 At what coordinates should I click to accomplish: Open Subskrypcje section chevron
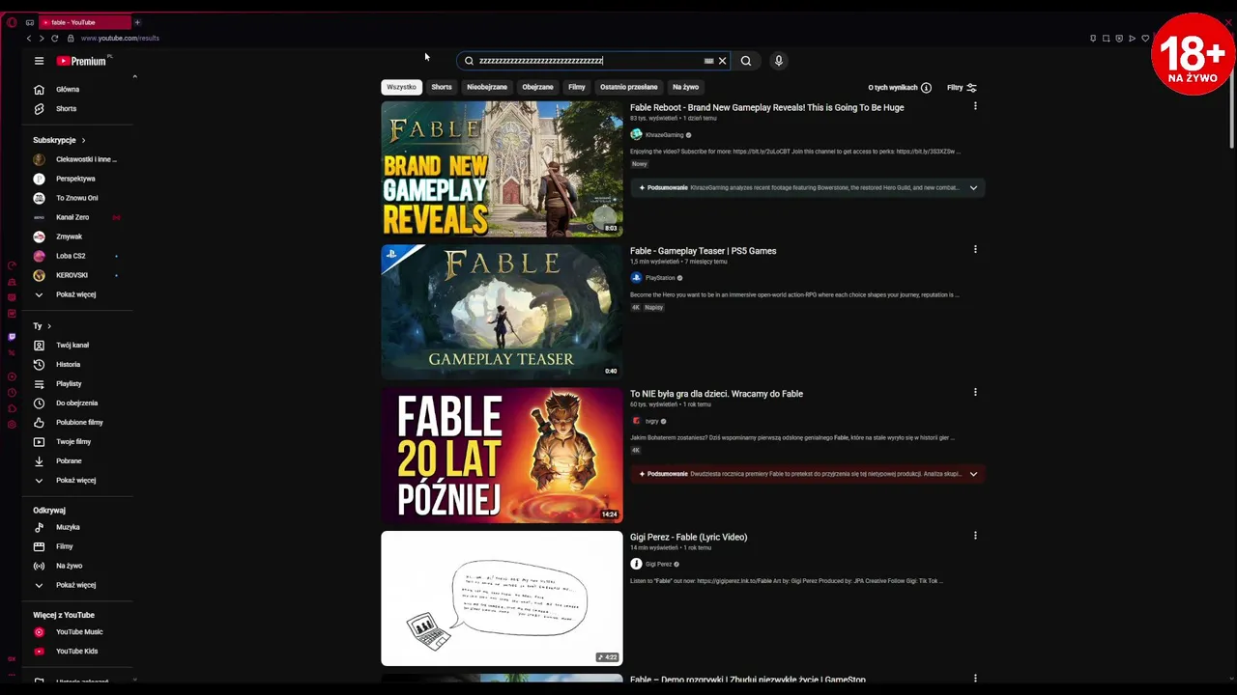[83, 140]
